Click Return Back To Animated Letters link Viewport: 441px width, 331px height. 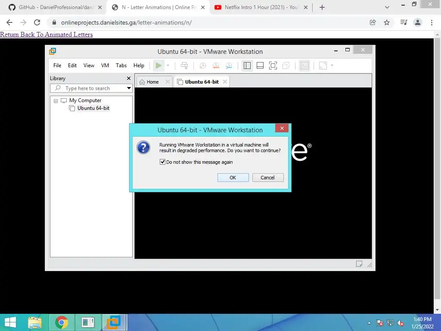(x=47, y=34)
